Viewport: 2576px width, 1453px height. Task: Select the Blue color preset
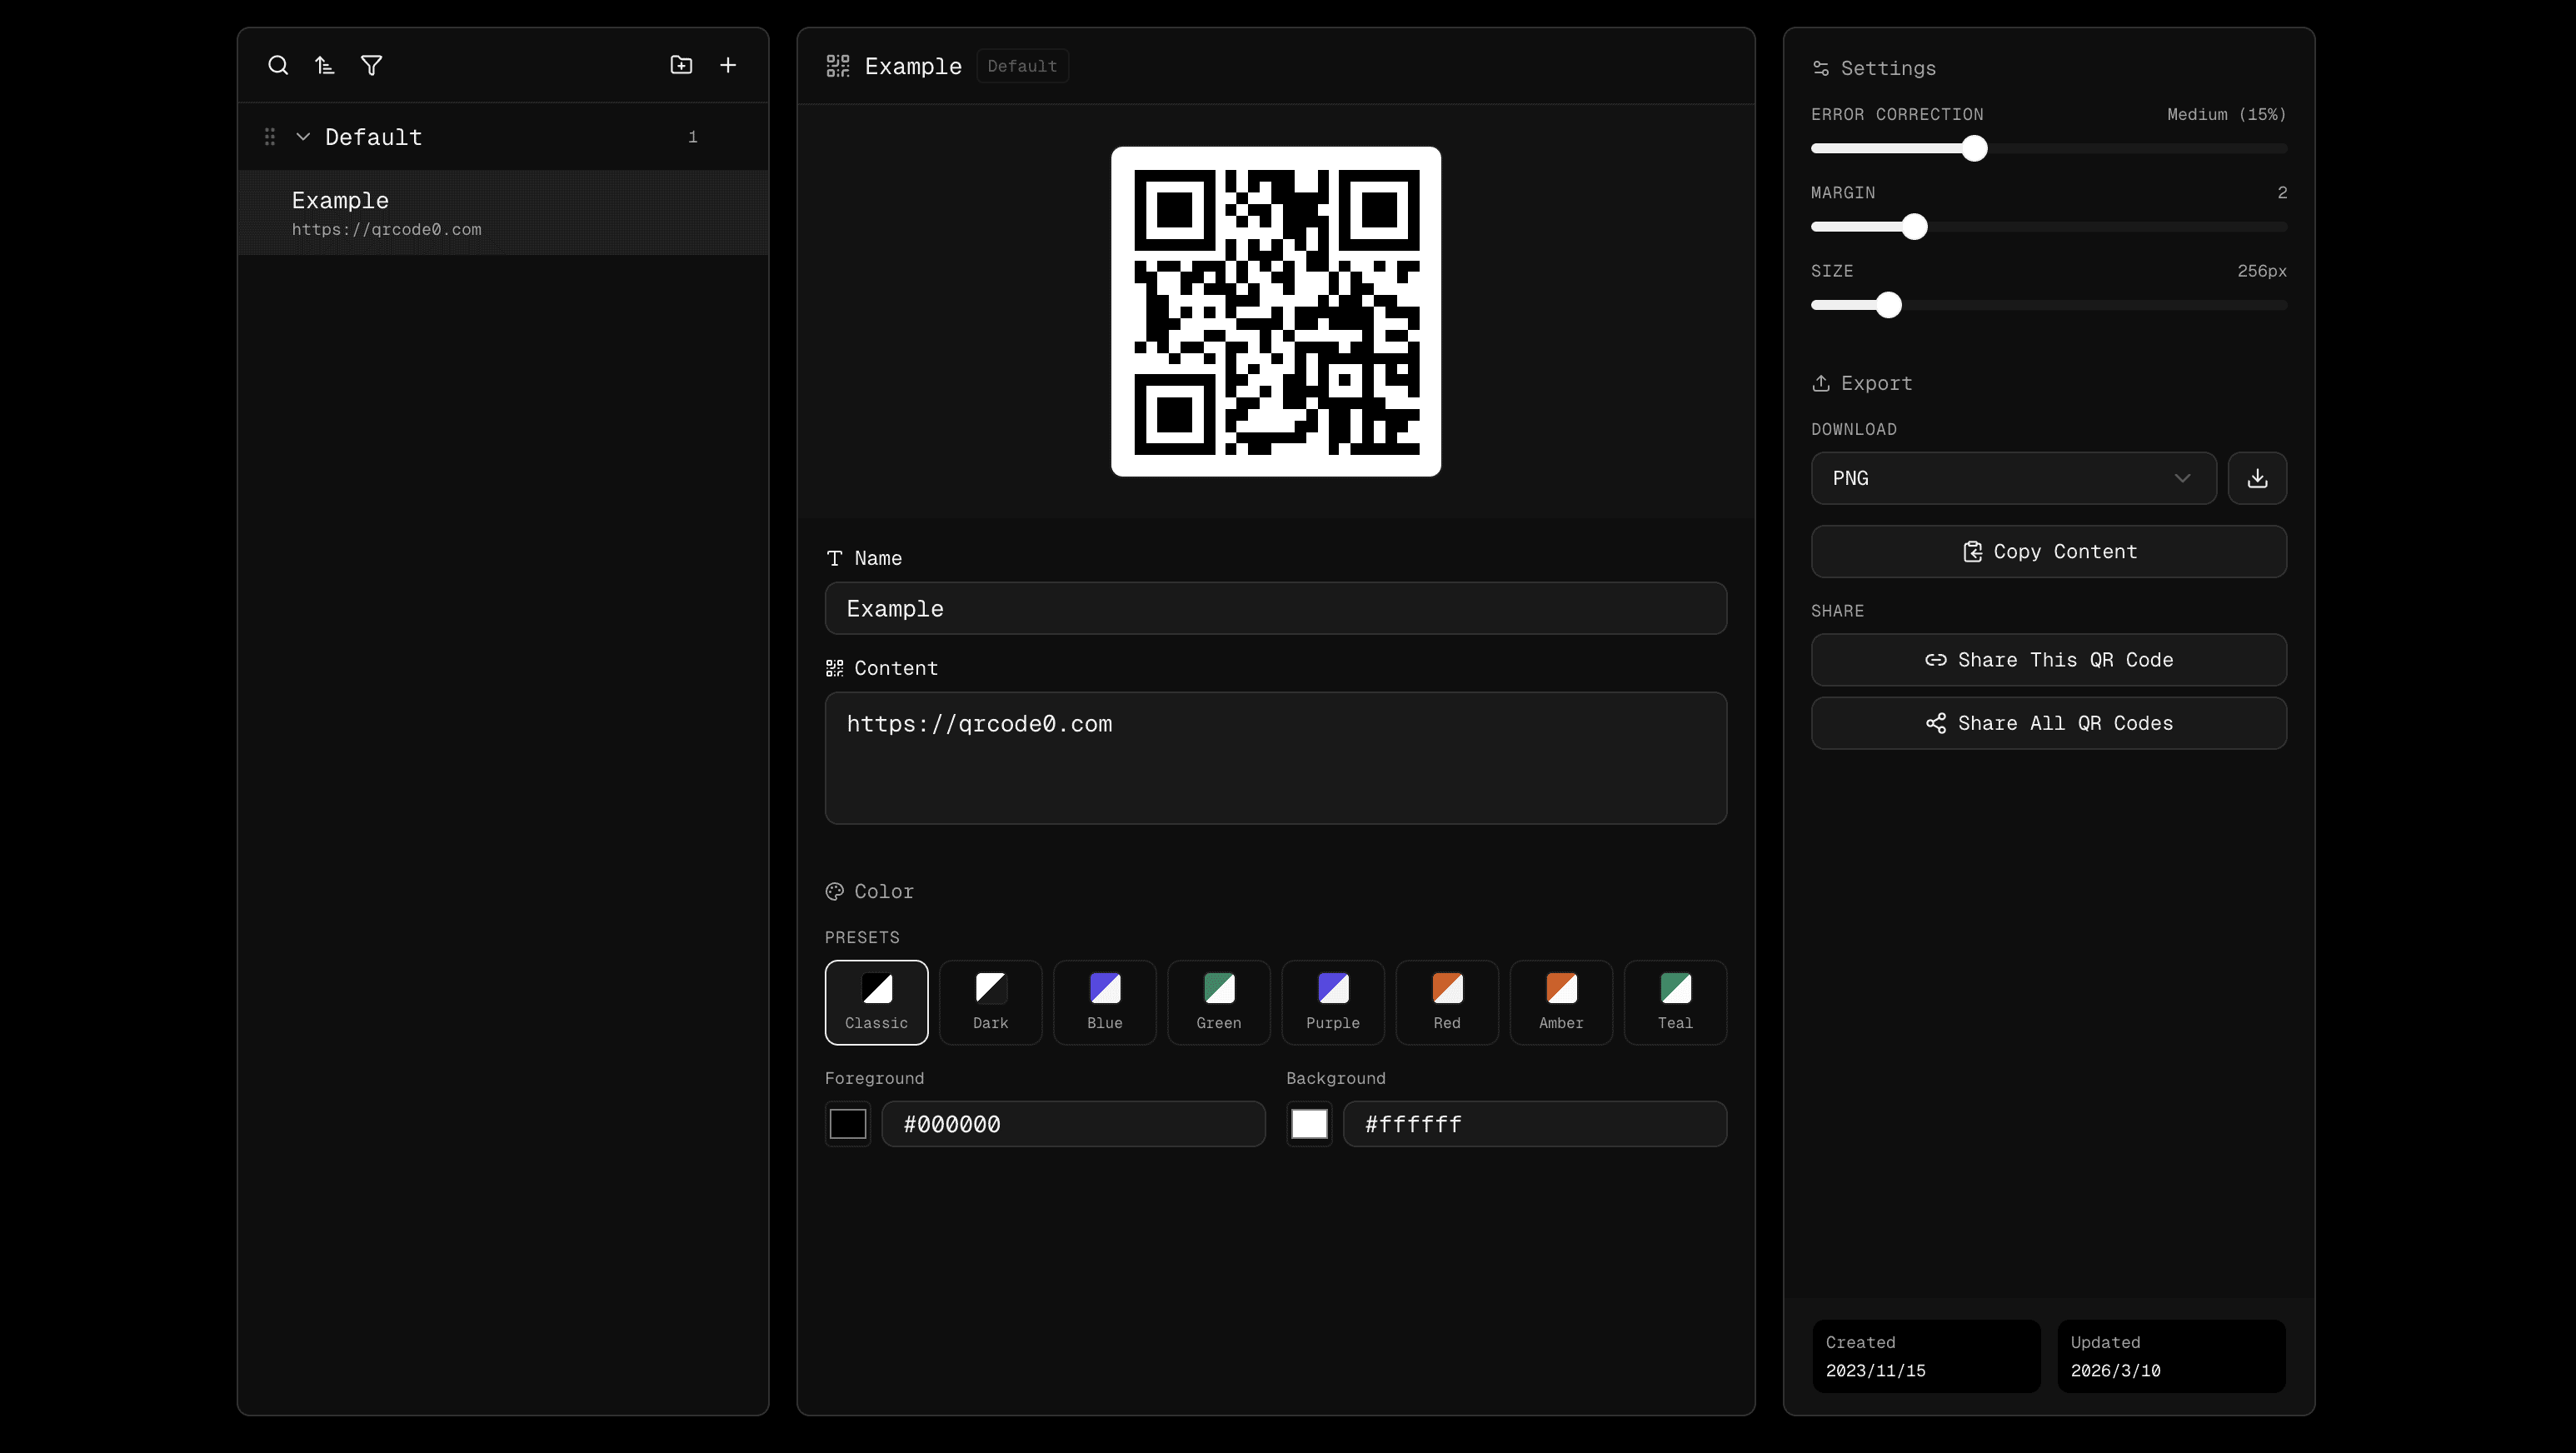[1105, 1003]
